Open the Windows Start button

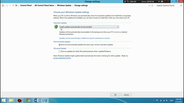pos(4,100)
